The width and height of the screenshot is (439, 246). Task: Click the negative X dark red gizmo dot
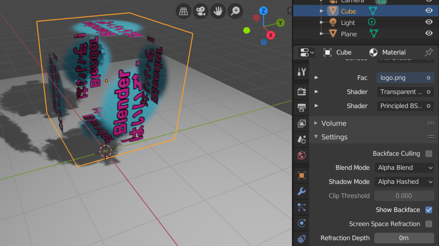(256, 18)
